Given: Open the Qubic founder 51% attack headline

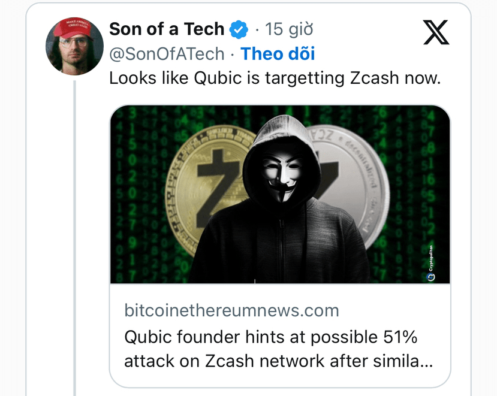Looking at the screenshot, I should (278, 349).
